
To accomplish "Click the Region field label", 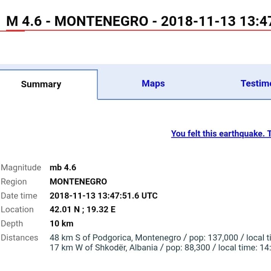I will (14, 181).
